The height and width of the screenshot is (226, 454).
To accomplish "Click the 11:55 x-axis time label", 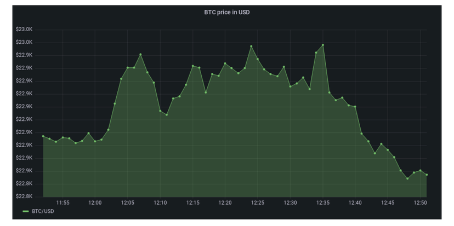I will tap(63, 202).
